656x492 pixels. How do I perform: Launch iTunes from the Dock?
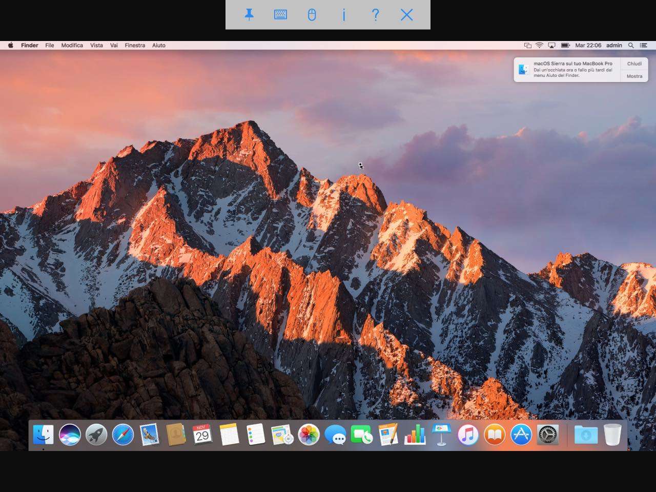tap(468, 435)
